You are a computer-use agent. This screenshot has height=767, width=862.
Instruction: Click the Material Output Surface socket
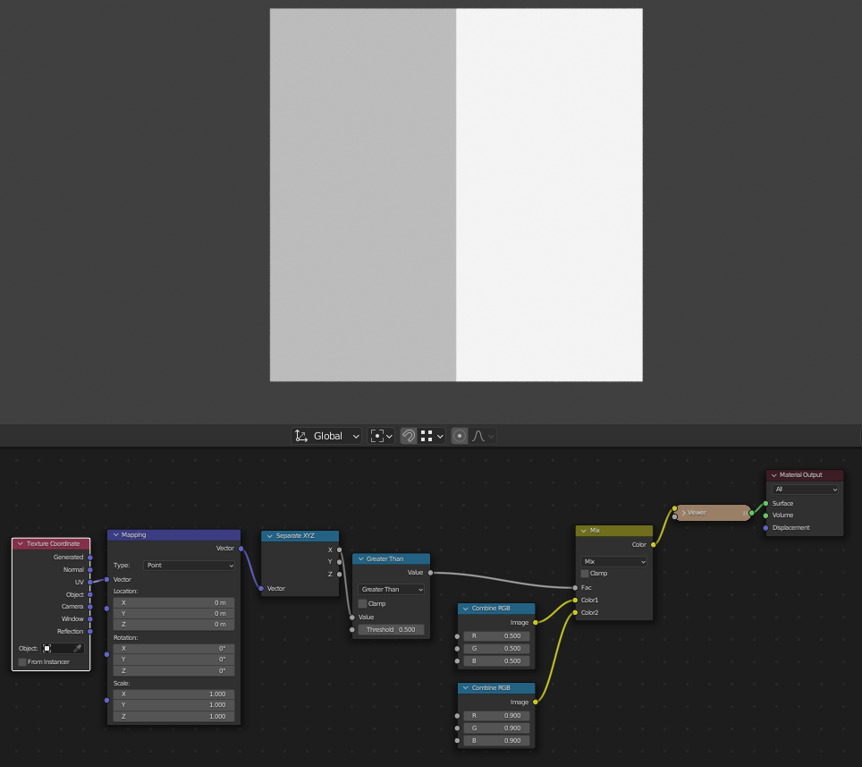[x=765, y=504]
